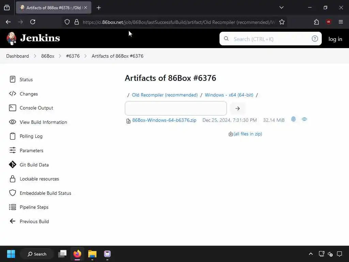Open Task View on the taskbar

(x=62, y=254)
